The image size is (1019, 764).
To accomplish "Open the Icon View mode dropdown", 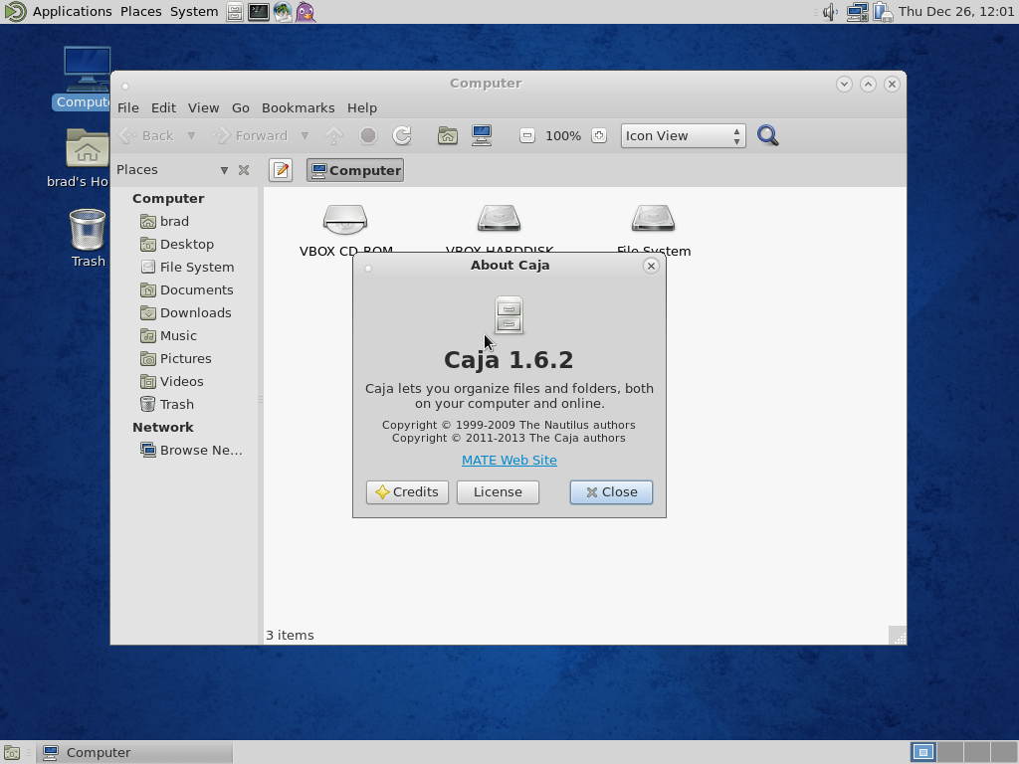I will pyautogui.click(x=683, y=135).
